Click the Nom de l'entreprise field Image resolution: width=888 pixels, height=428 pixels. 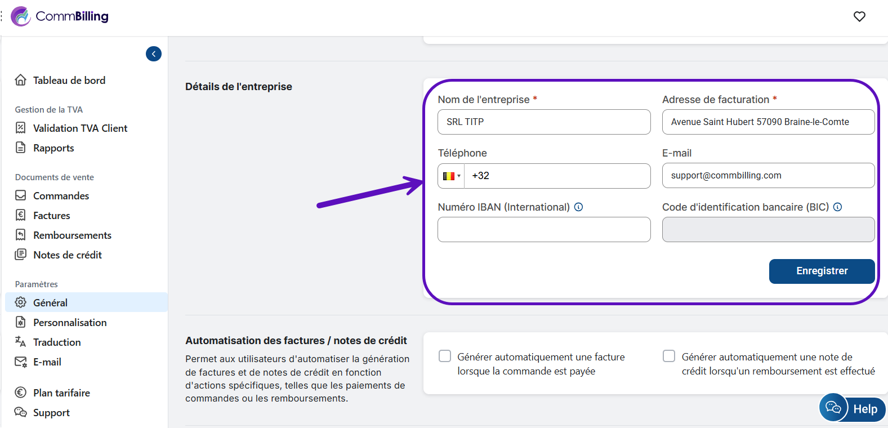pos(544,122)
